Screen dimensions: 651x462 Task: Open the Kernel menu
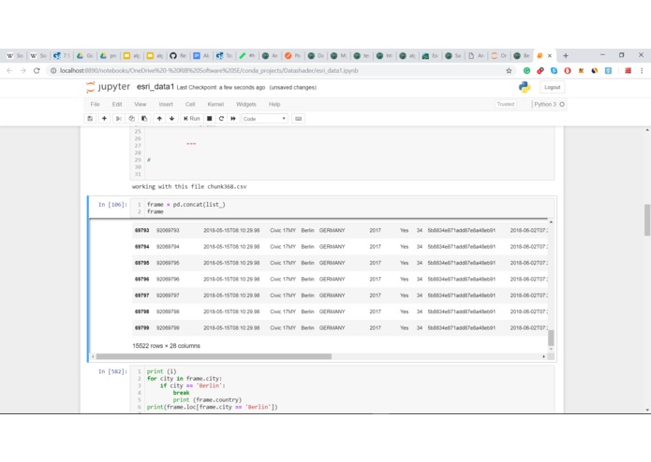(215, 104)
